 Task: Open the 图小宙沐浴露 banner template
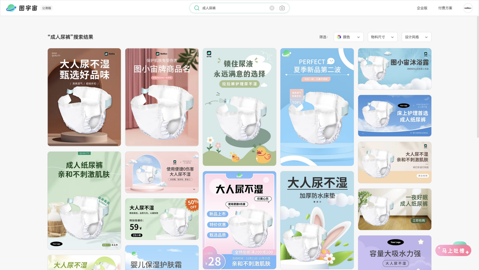coord(395,69)
